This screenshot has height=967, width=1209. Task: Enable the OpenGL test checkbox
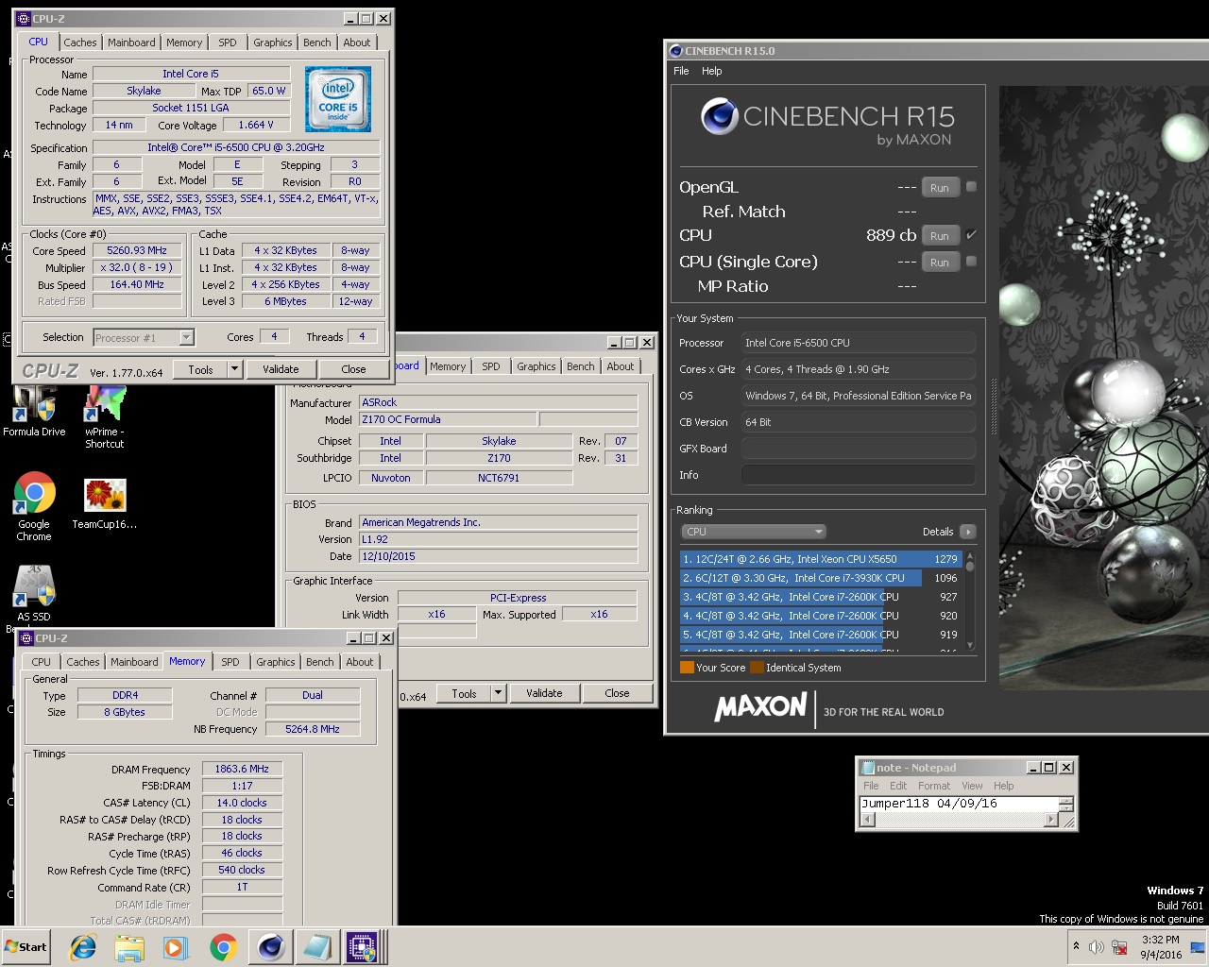point(971,186)
